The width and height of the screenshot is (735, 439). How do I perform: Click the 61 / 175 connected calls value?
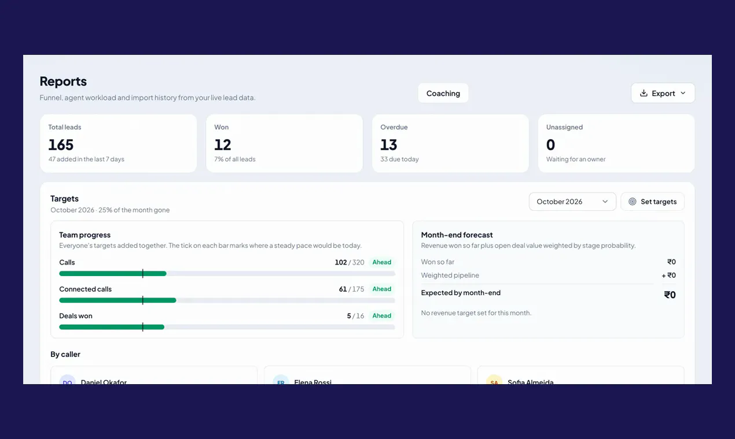(351, 289)
